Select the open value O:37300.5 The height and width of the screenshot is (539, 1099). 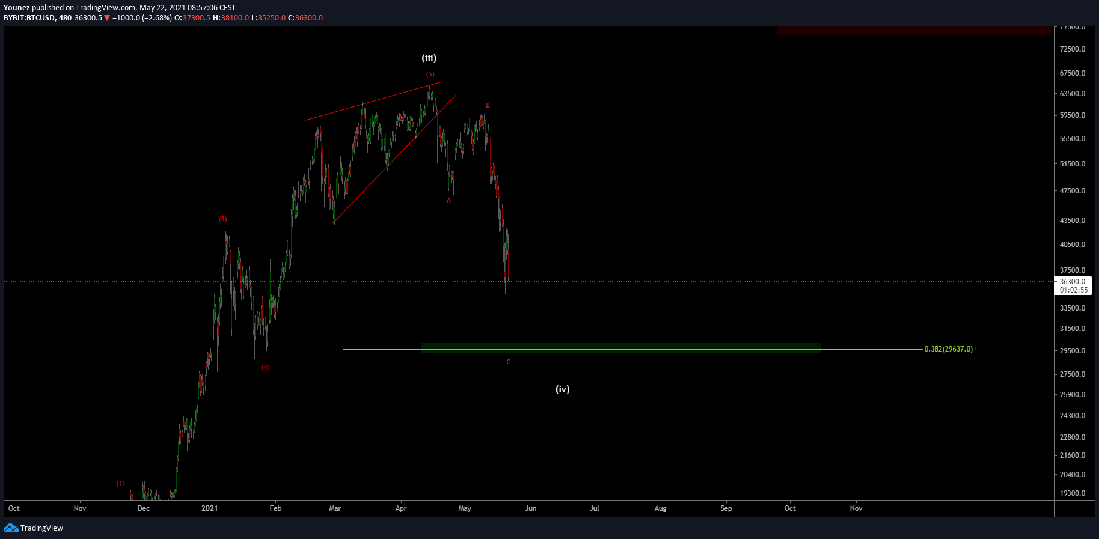[192, 18]
